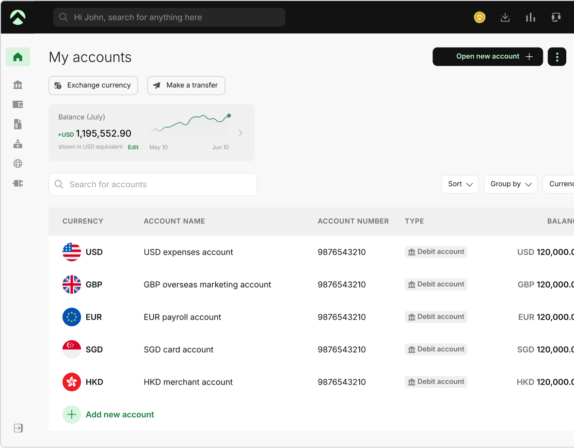Select USD expenses account name
Viewport: 574px width, 448px height.
(x=188, y=252)
